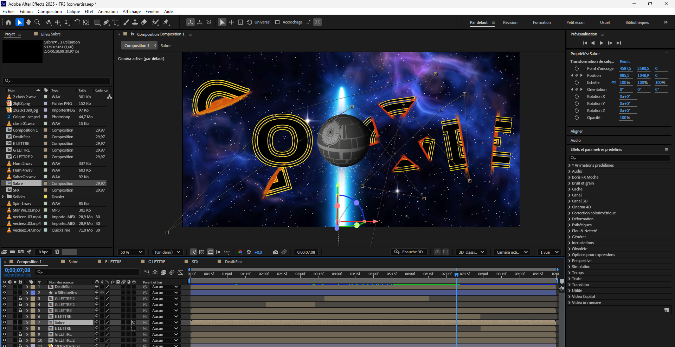
Task: Click Réinit. link in Propriétés panel
Action: (x=625, y=61)
